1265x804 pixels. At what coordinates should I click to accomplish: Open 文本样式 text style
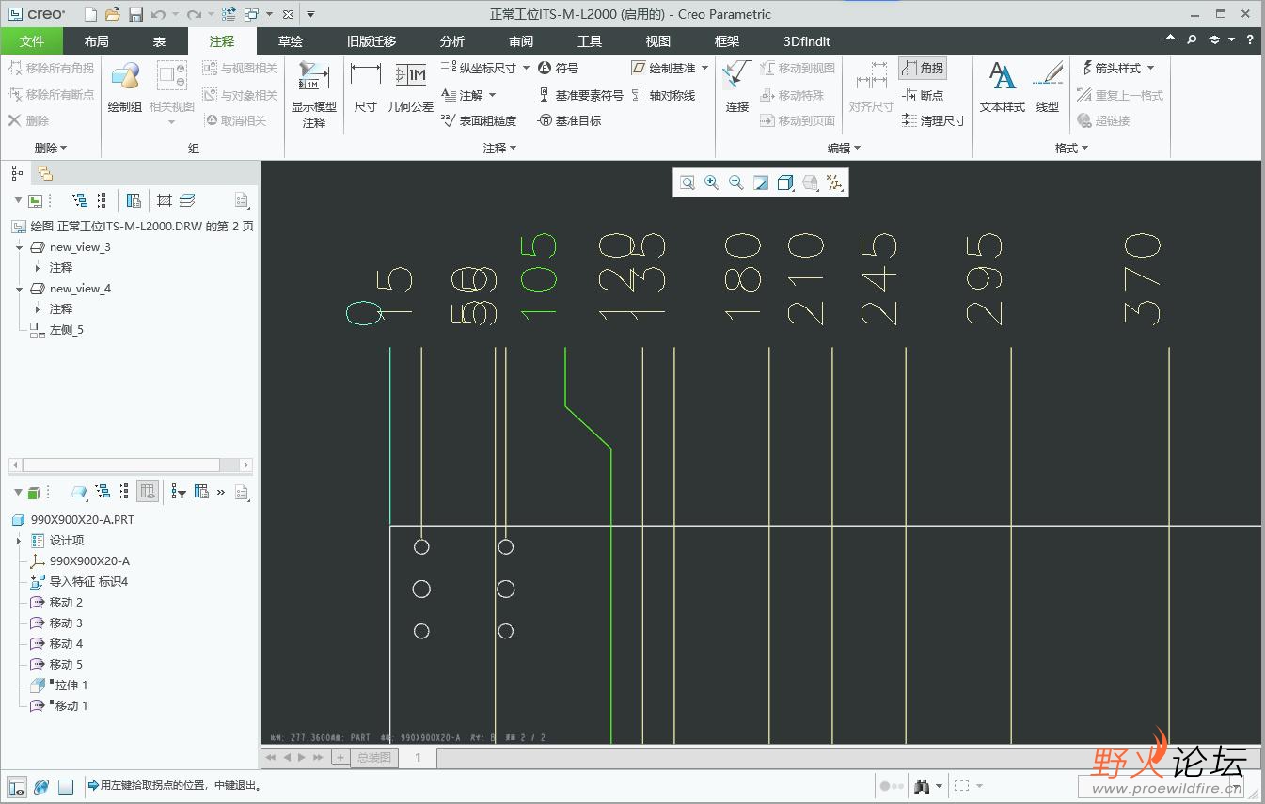pos(1003,88)
